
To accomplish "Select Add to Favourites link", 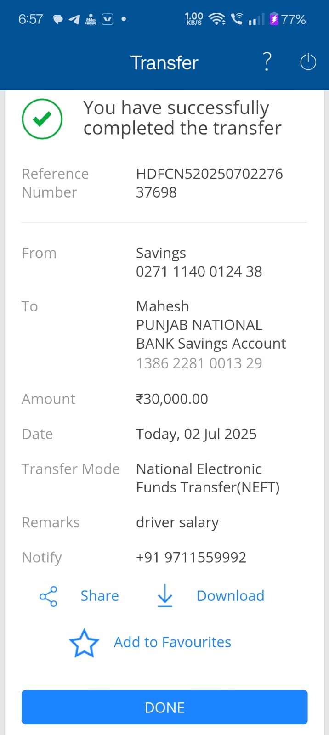I will 172,642.
